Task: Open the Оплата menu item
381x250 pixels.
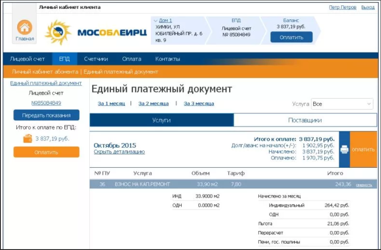Action: 131,59
